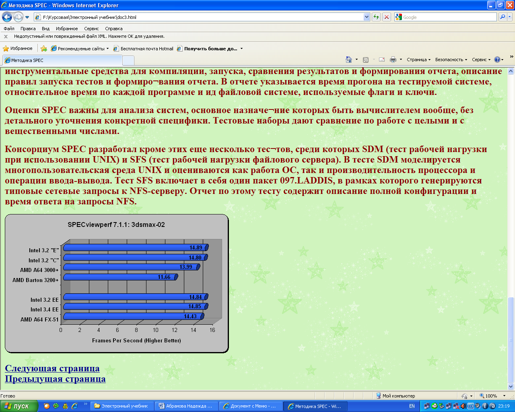Click the red speaker volume tray icon
Viewport: 515px width, 412px height.
pos(463,406)
